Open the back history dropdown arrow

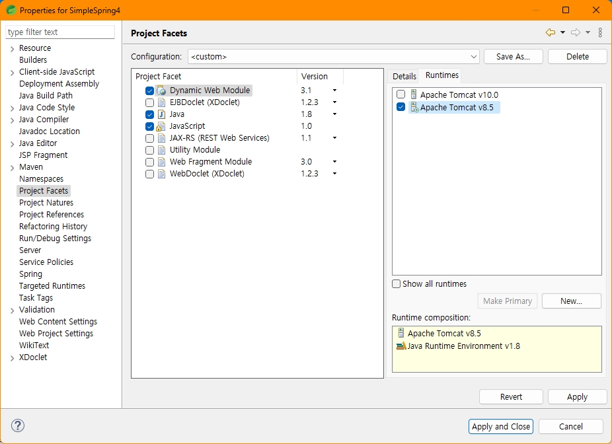point(563,33)
